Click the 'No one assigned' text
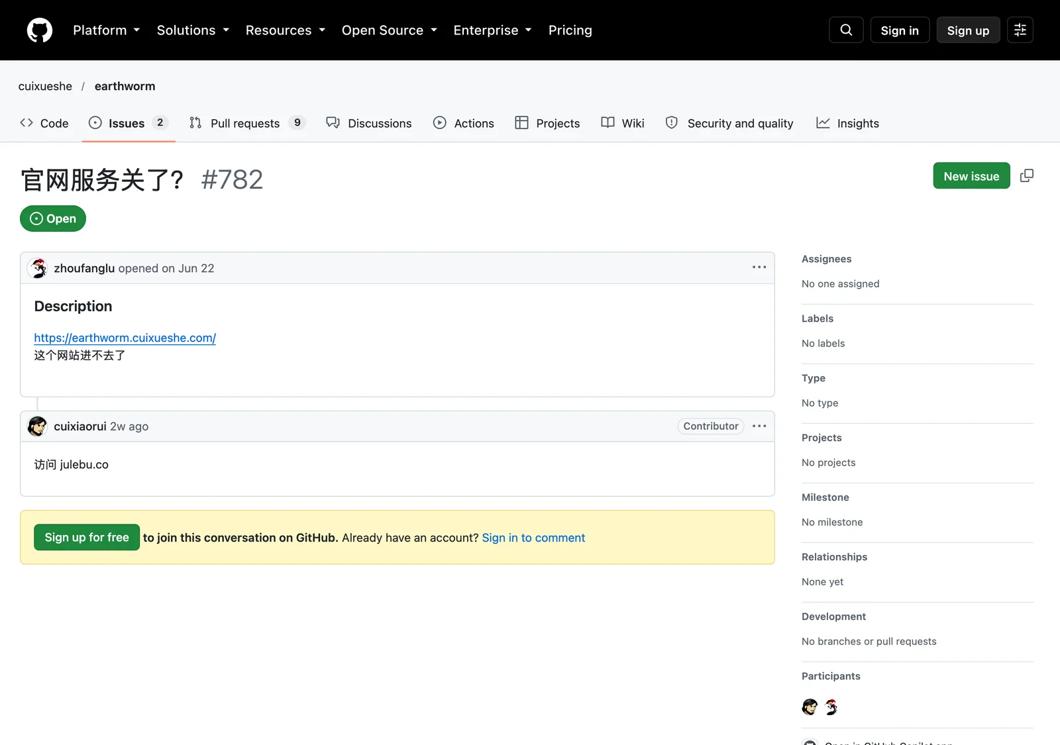 (x=841, y=283)
